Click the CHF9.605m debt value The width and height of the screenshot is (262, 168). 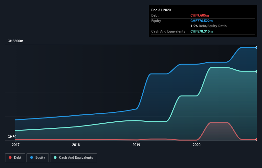[x=200, y=15]
